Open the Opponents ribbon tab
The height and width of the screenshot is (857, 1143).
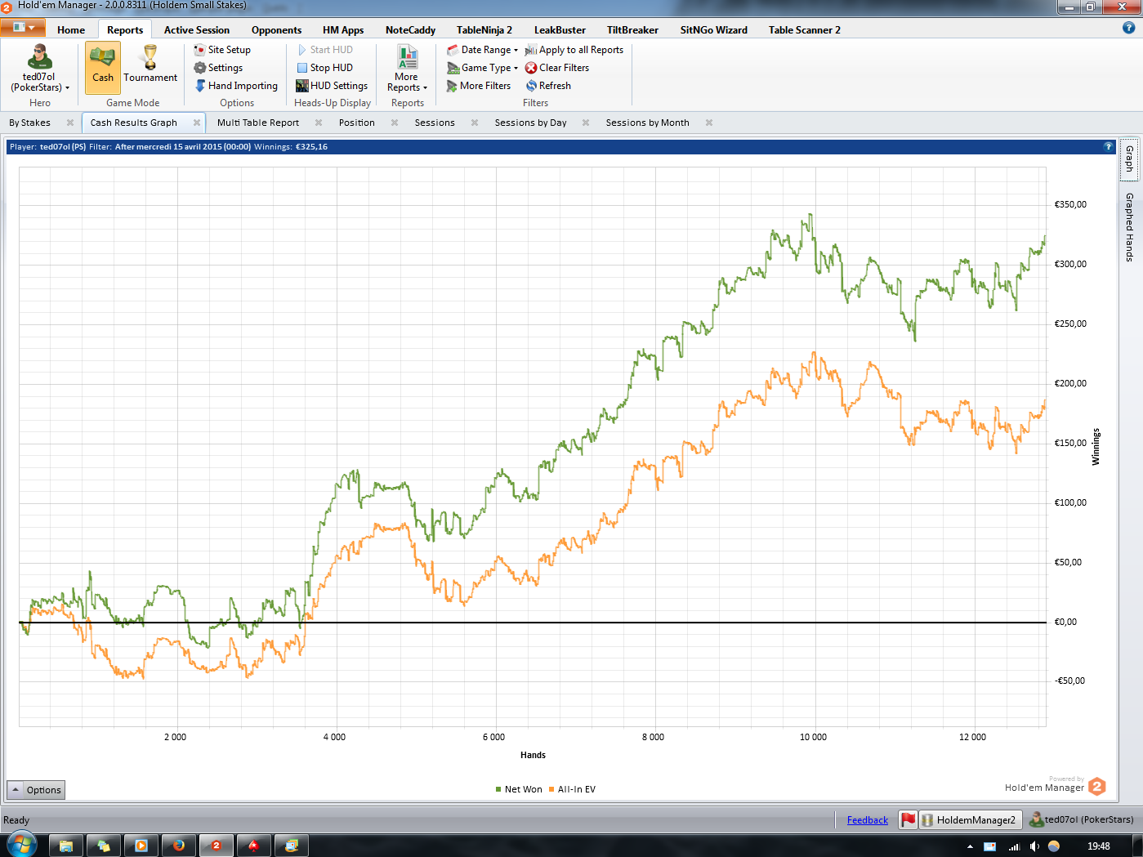[276, 30]
